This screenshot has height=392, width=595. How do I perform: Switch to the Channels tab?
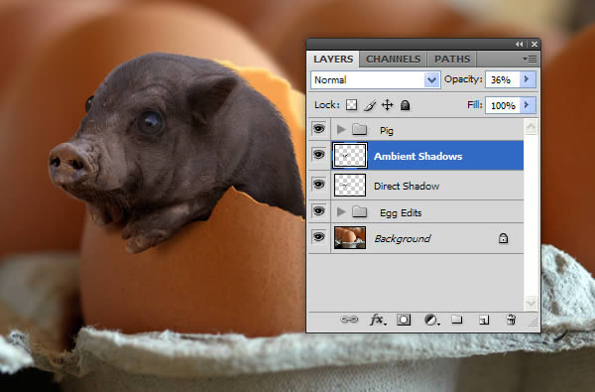pos(393,60)
